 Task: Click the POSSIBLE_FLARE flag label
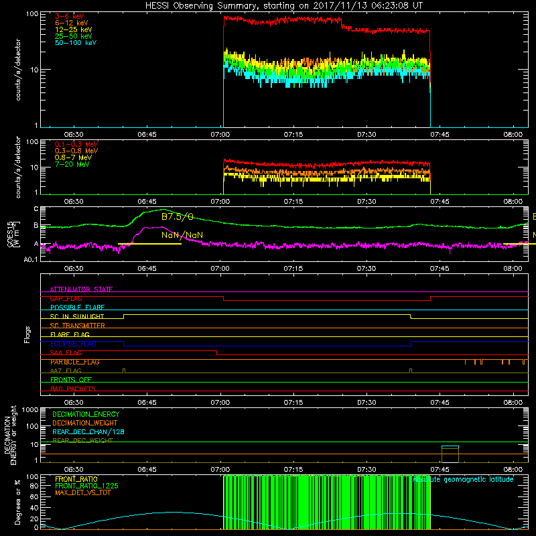tap(77, 308)
